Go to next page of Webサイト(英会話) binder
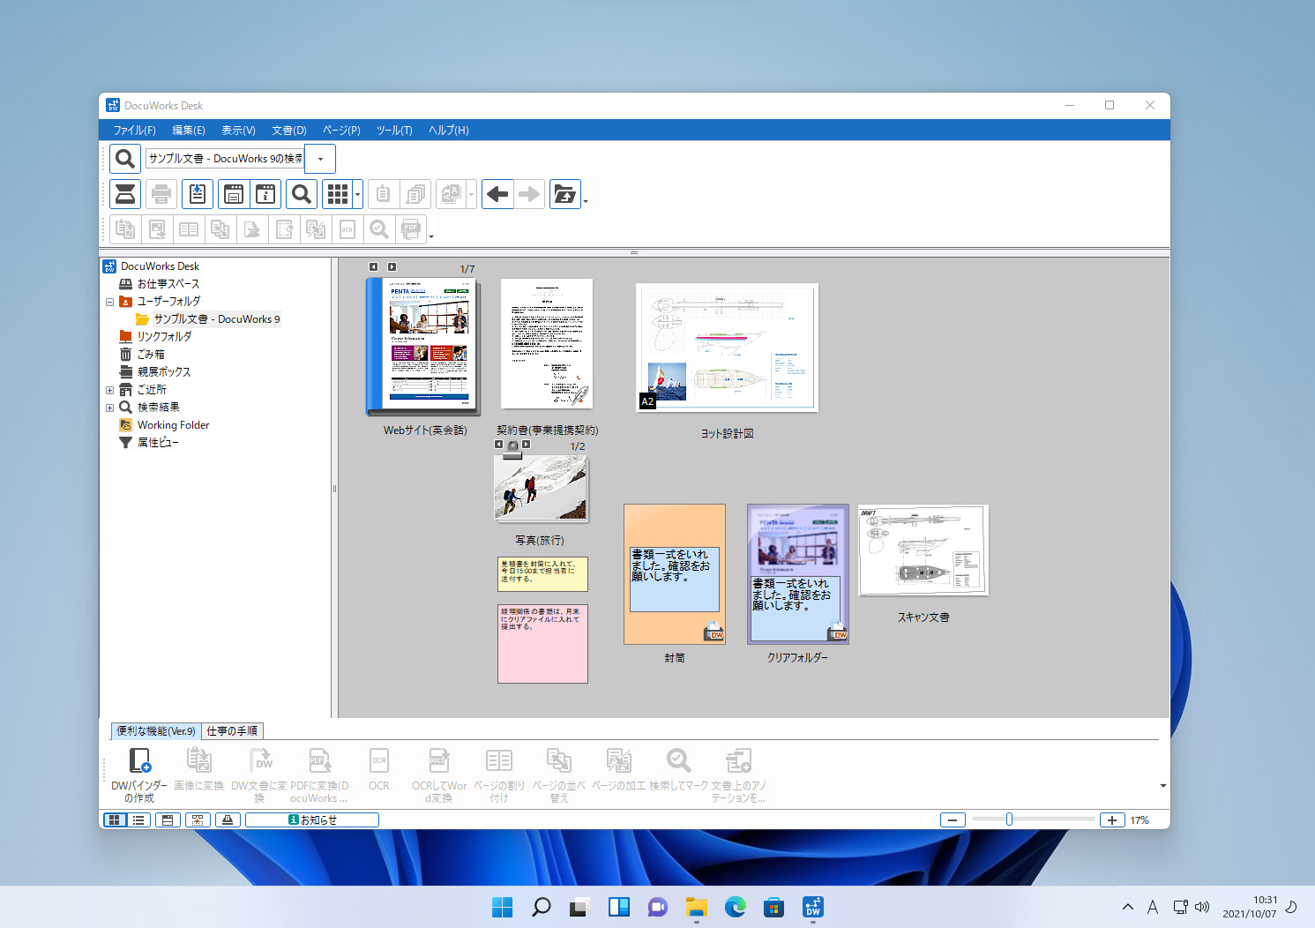 pos(392,266)
